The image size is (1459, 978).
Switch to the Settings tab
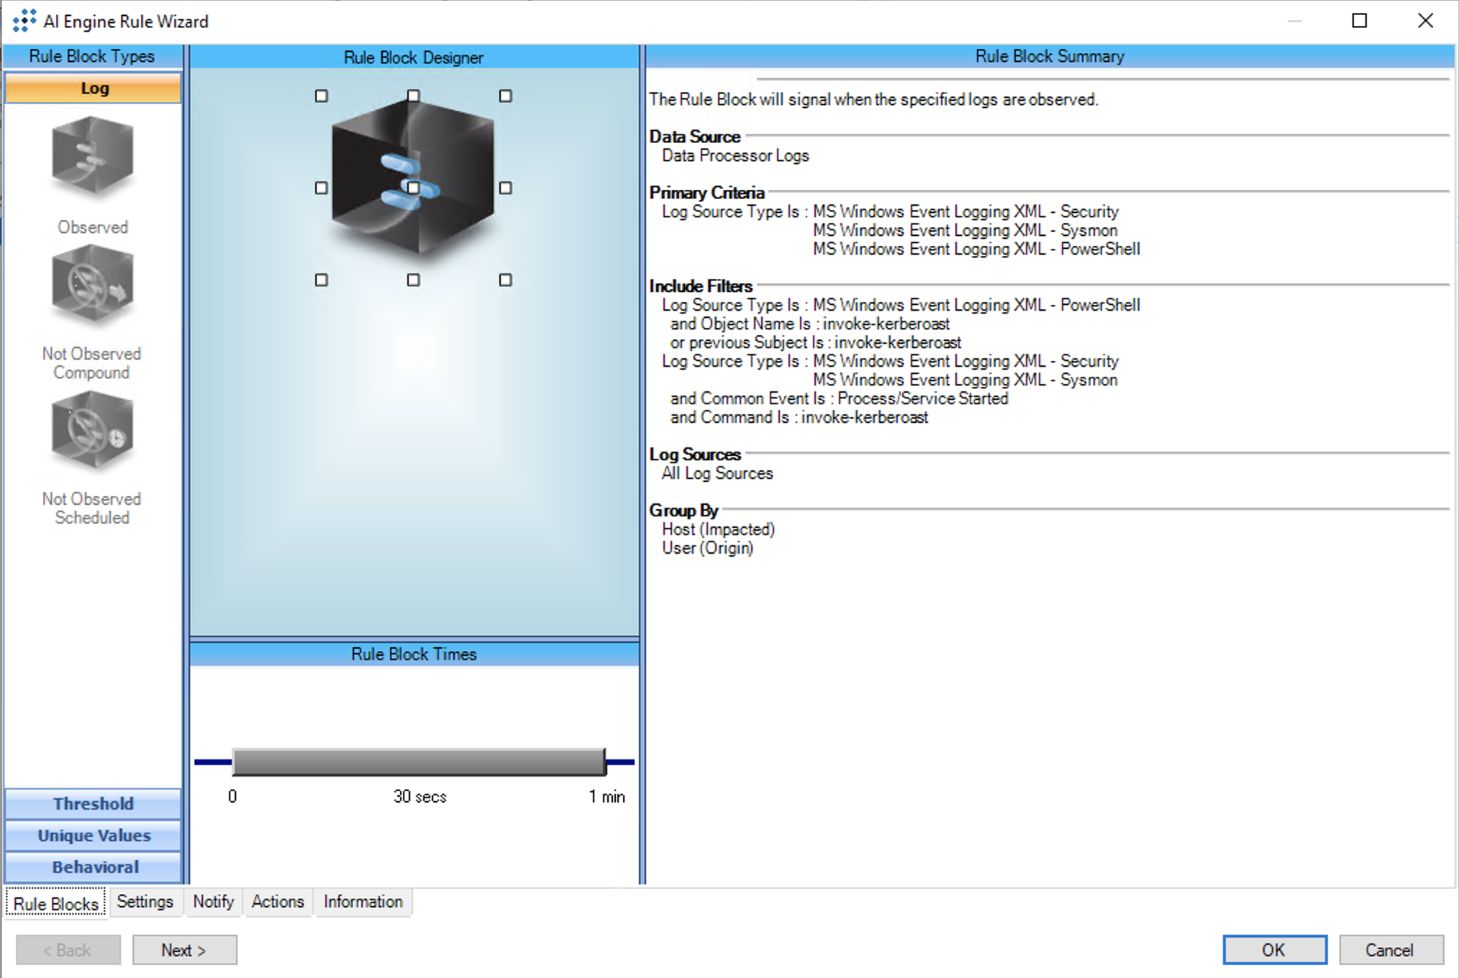(x=145, y=902)
